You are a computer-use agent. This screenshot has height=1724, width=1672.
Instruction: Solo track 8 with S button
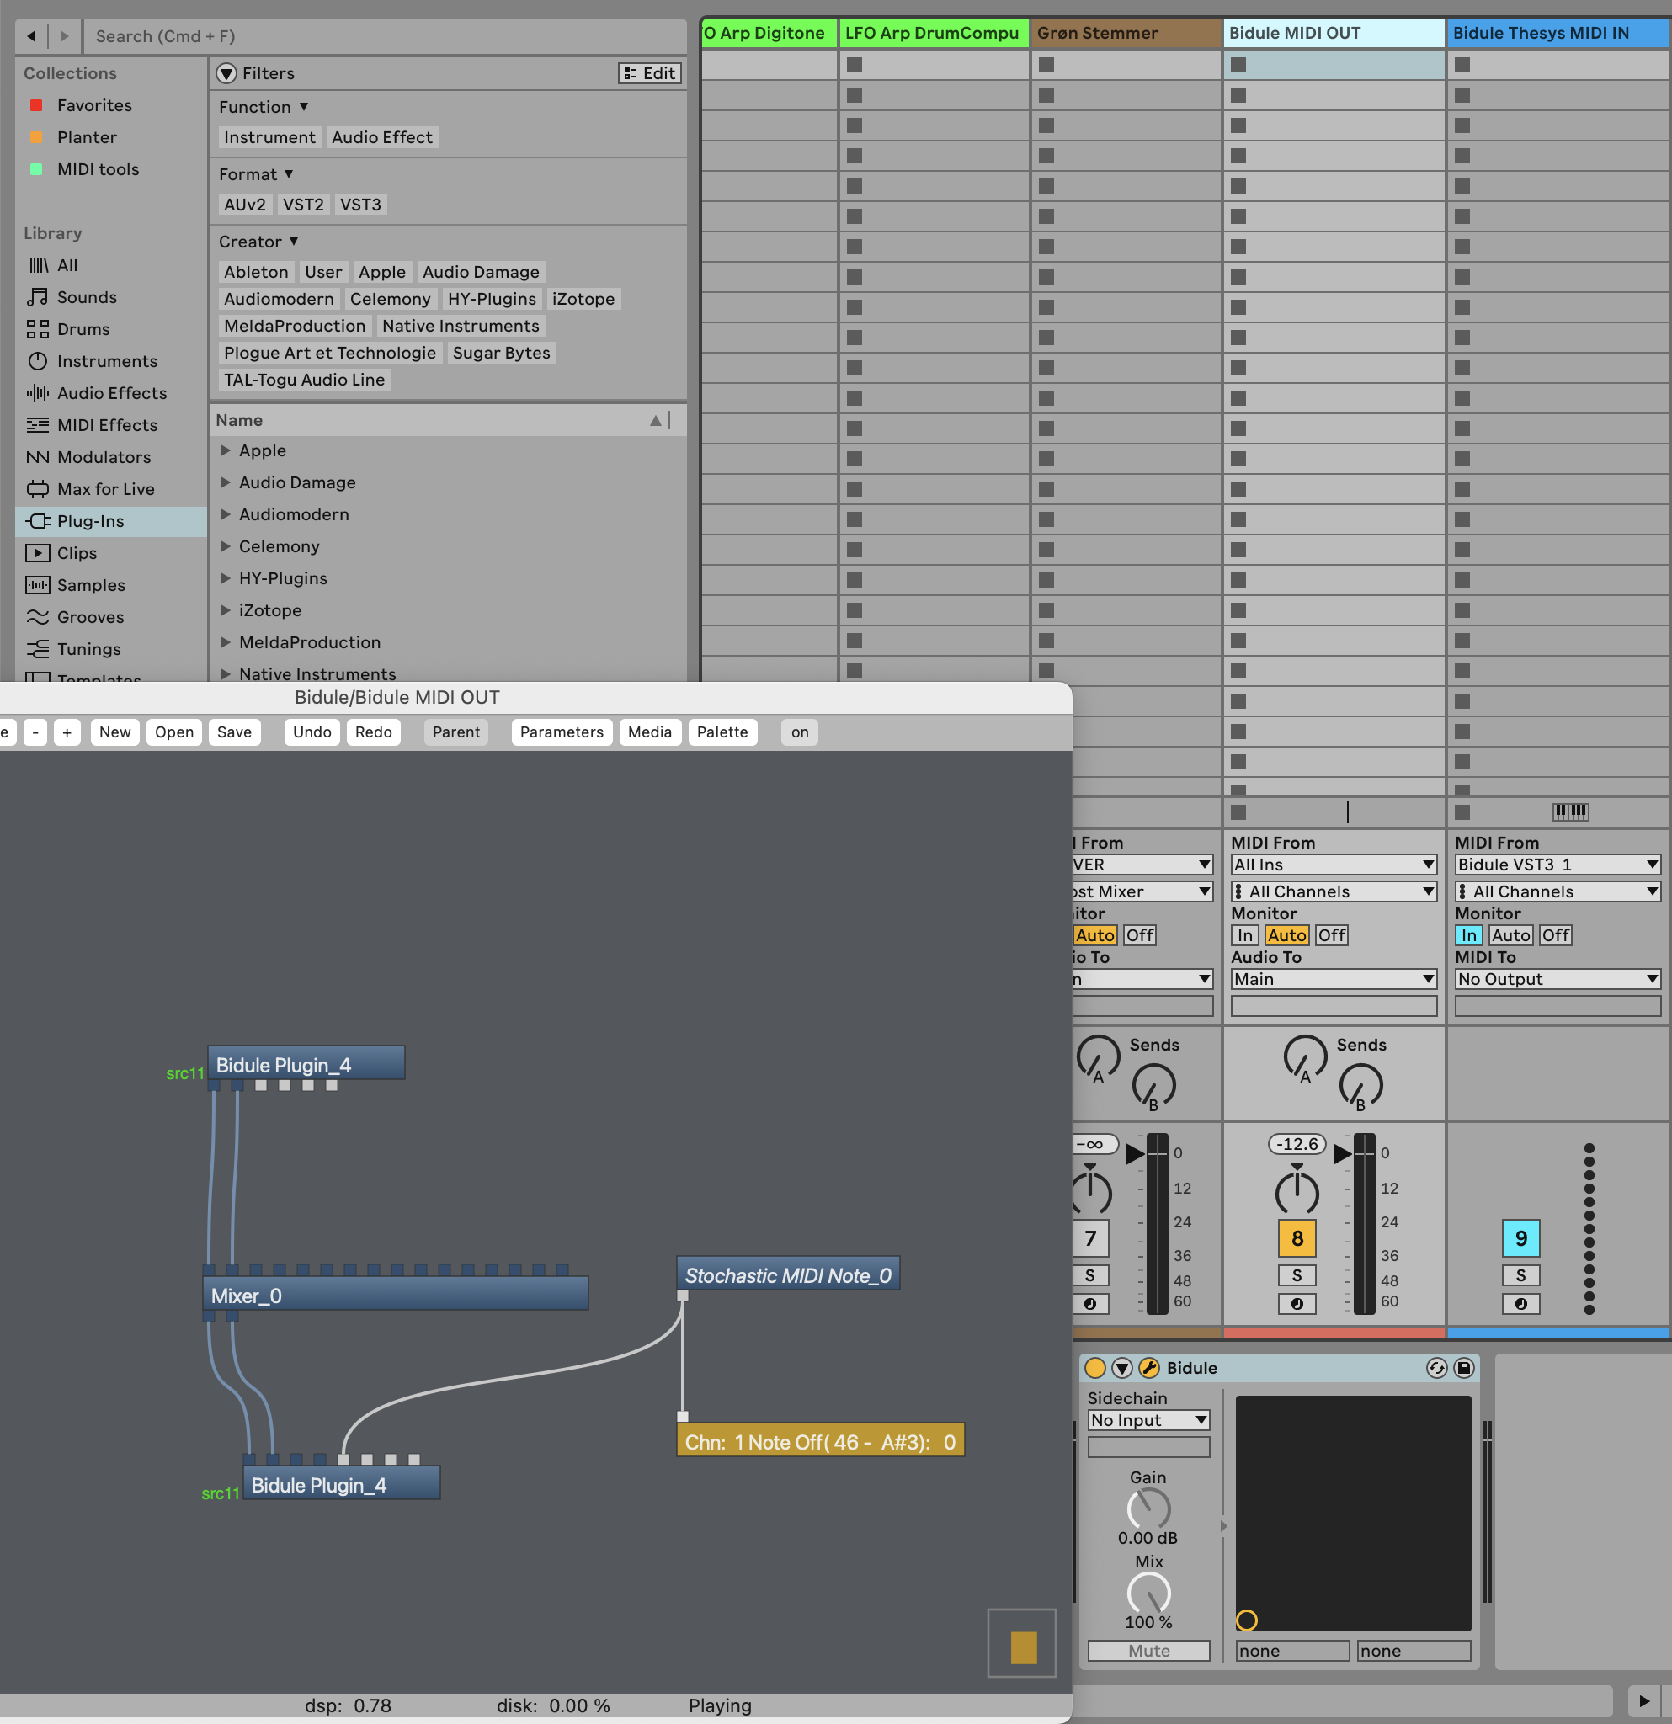[1297, 1275]
